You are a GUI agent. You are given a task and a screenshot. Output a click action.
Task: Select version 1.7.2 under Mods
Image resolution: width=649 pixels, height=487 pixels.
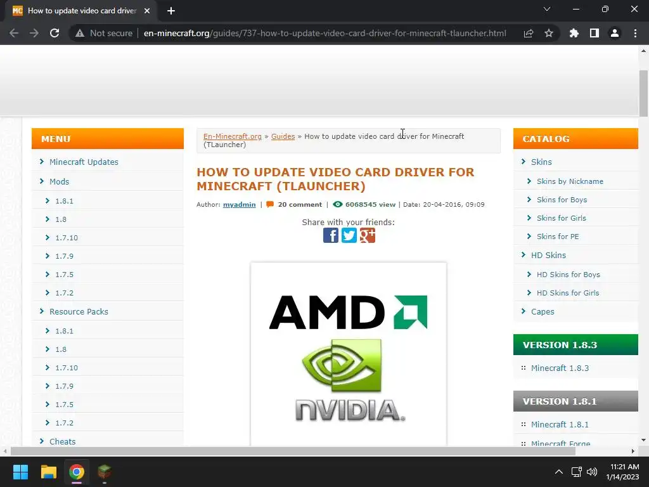tap(64, 293)
